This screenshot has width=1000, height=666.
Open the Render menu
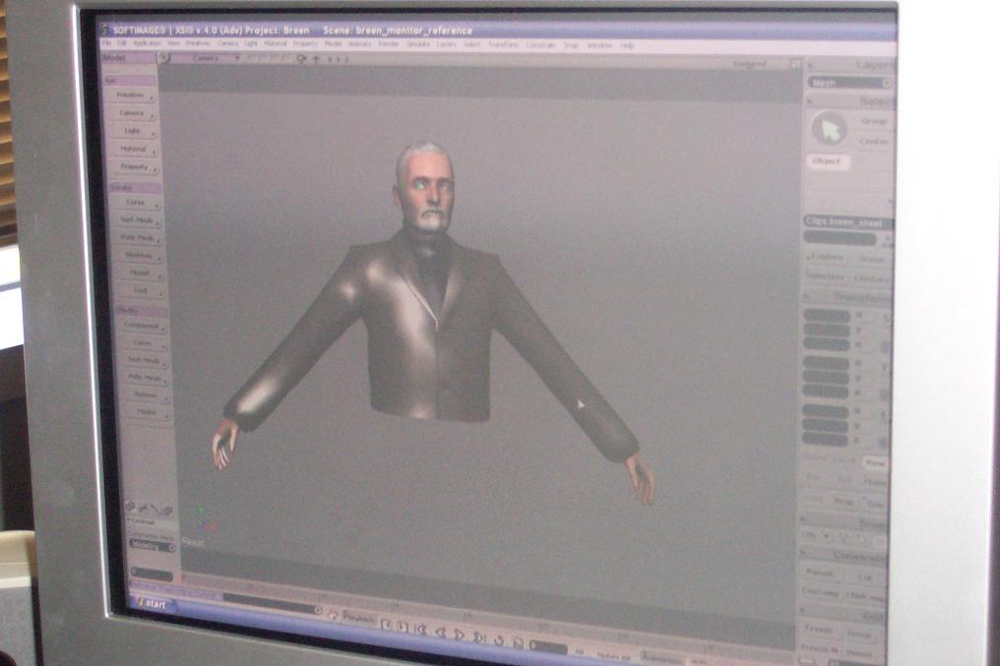(x=389, y=44)
